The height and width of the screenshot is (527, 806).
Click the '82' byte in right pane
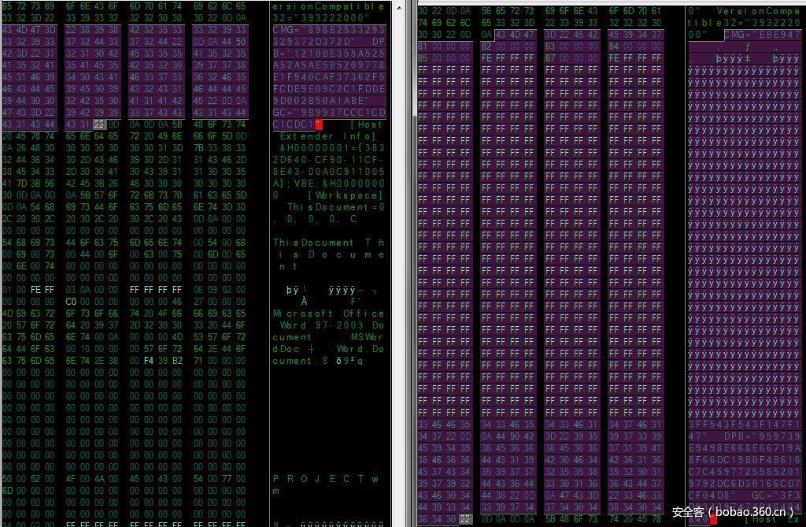486,46
